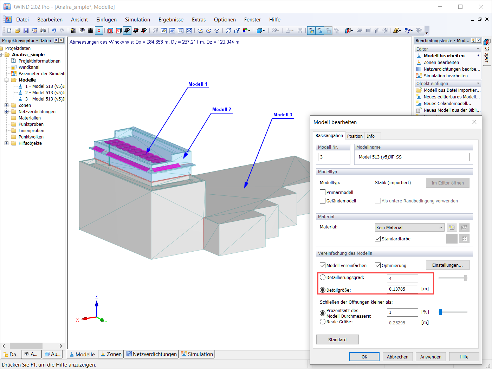Open the Extras menu
This screenshot has height=369, width=492.
pos(199,20)
